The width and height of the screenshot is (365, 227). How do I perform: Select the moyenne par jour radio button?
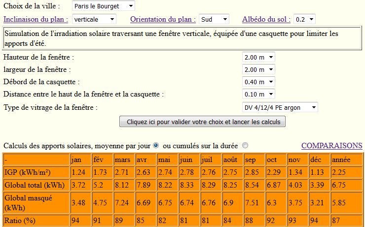pyautogui.click(x=156, y=146)
